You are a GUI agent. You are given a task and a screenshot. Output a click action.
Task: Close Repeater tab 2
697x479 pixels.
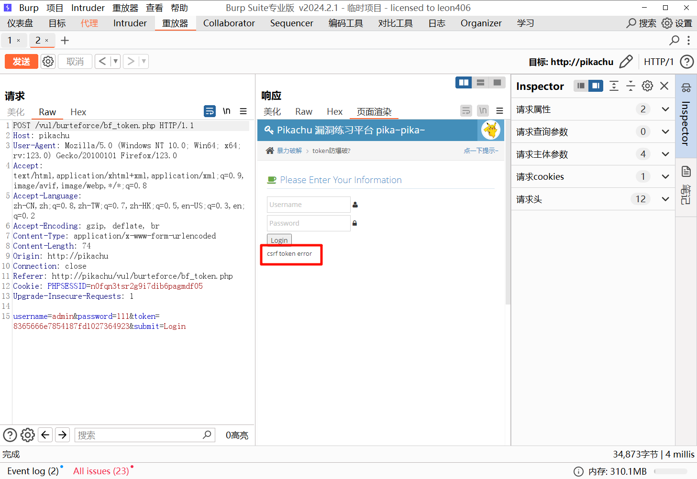(46, 41)
